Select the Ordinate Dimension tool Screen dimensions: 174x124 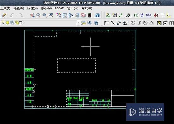point(125,23)
